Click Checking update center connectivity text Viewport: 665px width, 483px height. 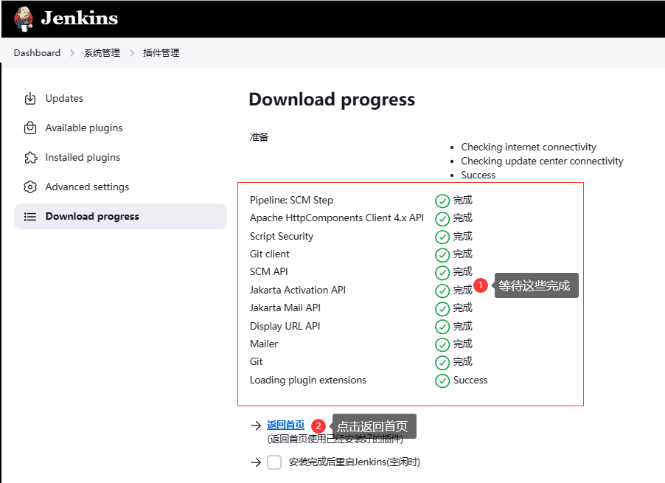coord(542,161)
